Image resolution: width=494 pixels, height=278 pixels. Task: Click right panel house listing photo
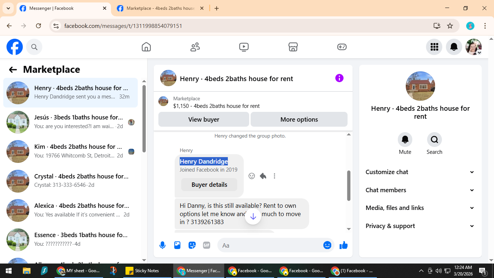420,86
